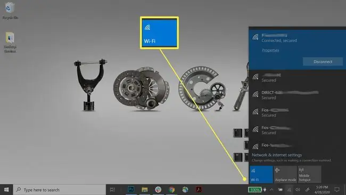Viewport: 346px width, 195px height.
Task: Open Adobe Acrobat from the taskbar
Action: [199, 190]
